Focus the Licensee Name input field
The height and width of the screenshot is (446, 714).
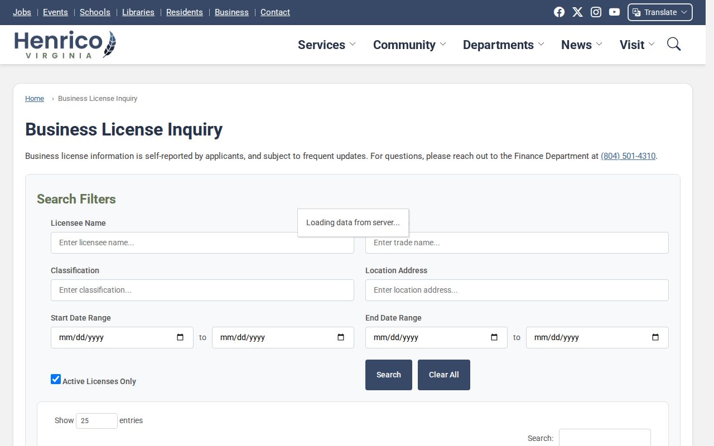click(x=202, y=243)
